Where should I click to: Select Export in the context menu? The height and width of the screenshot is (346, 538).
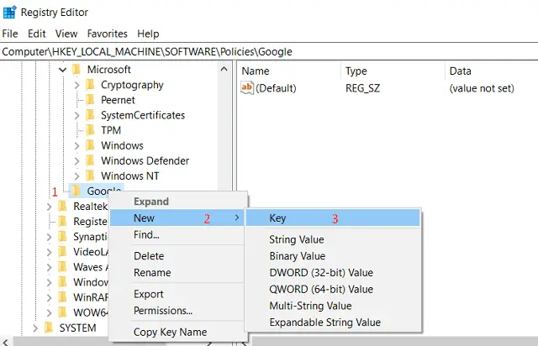149,294
